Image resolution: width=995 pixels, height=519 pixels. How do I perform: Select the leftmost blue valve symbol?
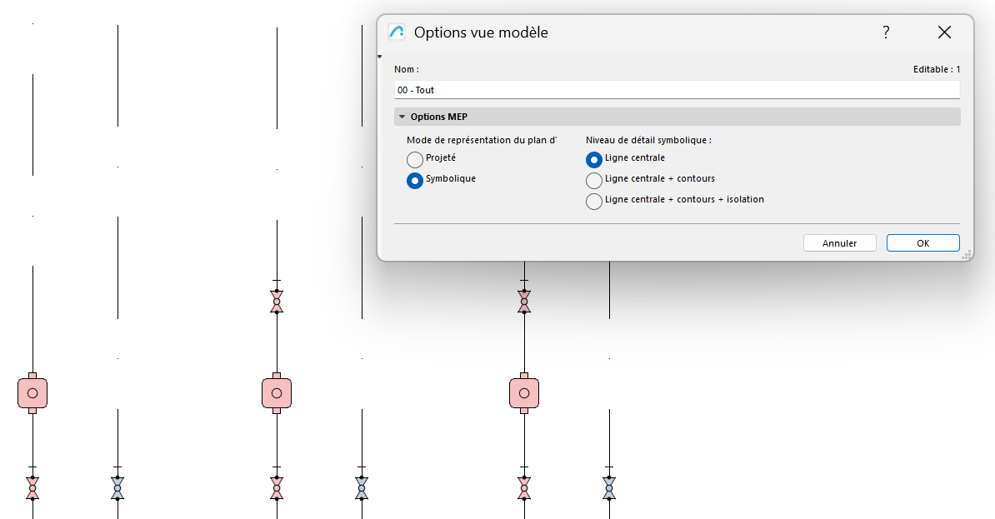tap(117, 488)
